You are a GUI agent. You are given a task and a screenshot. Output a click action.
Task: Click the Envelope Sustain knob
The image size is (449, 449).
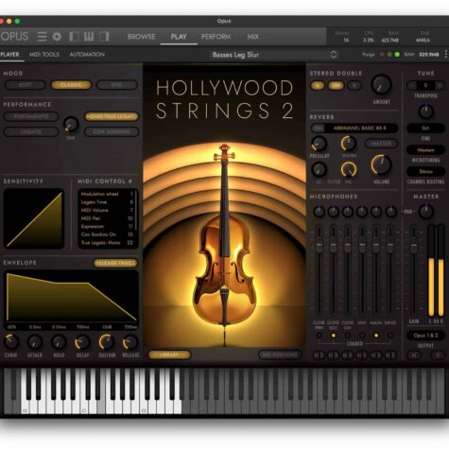(107, 342)
